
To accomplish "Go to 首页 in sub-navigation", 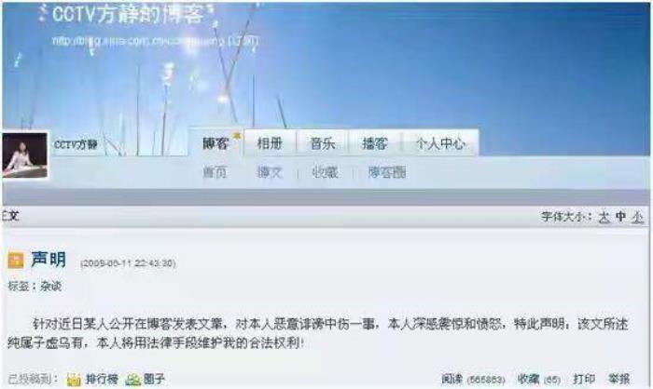I will [215, 172].
